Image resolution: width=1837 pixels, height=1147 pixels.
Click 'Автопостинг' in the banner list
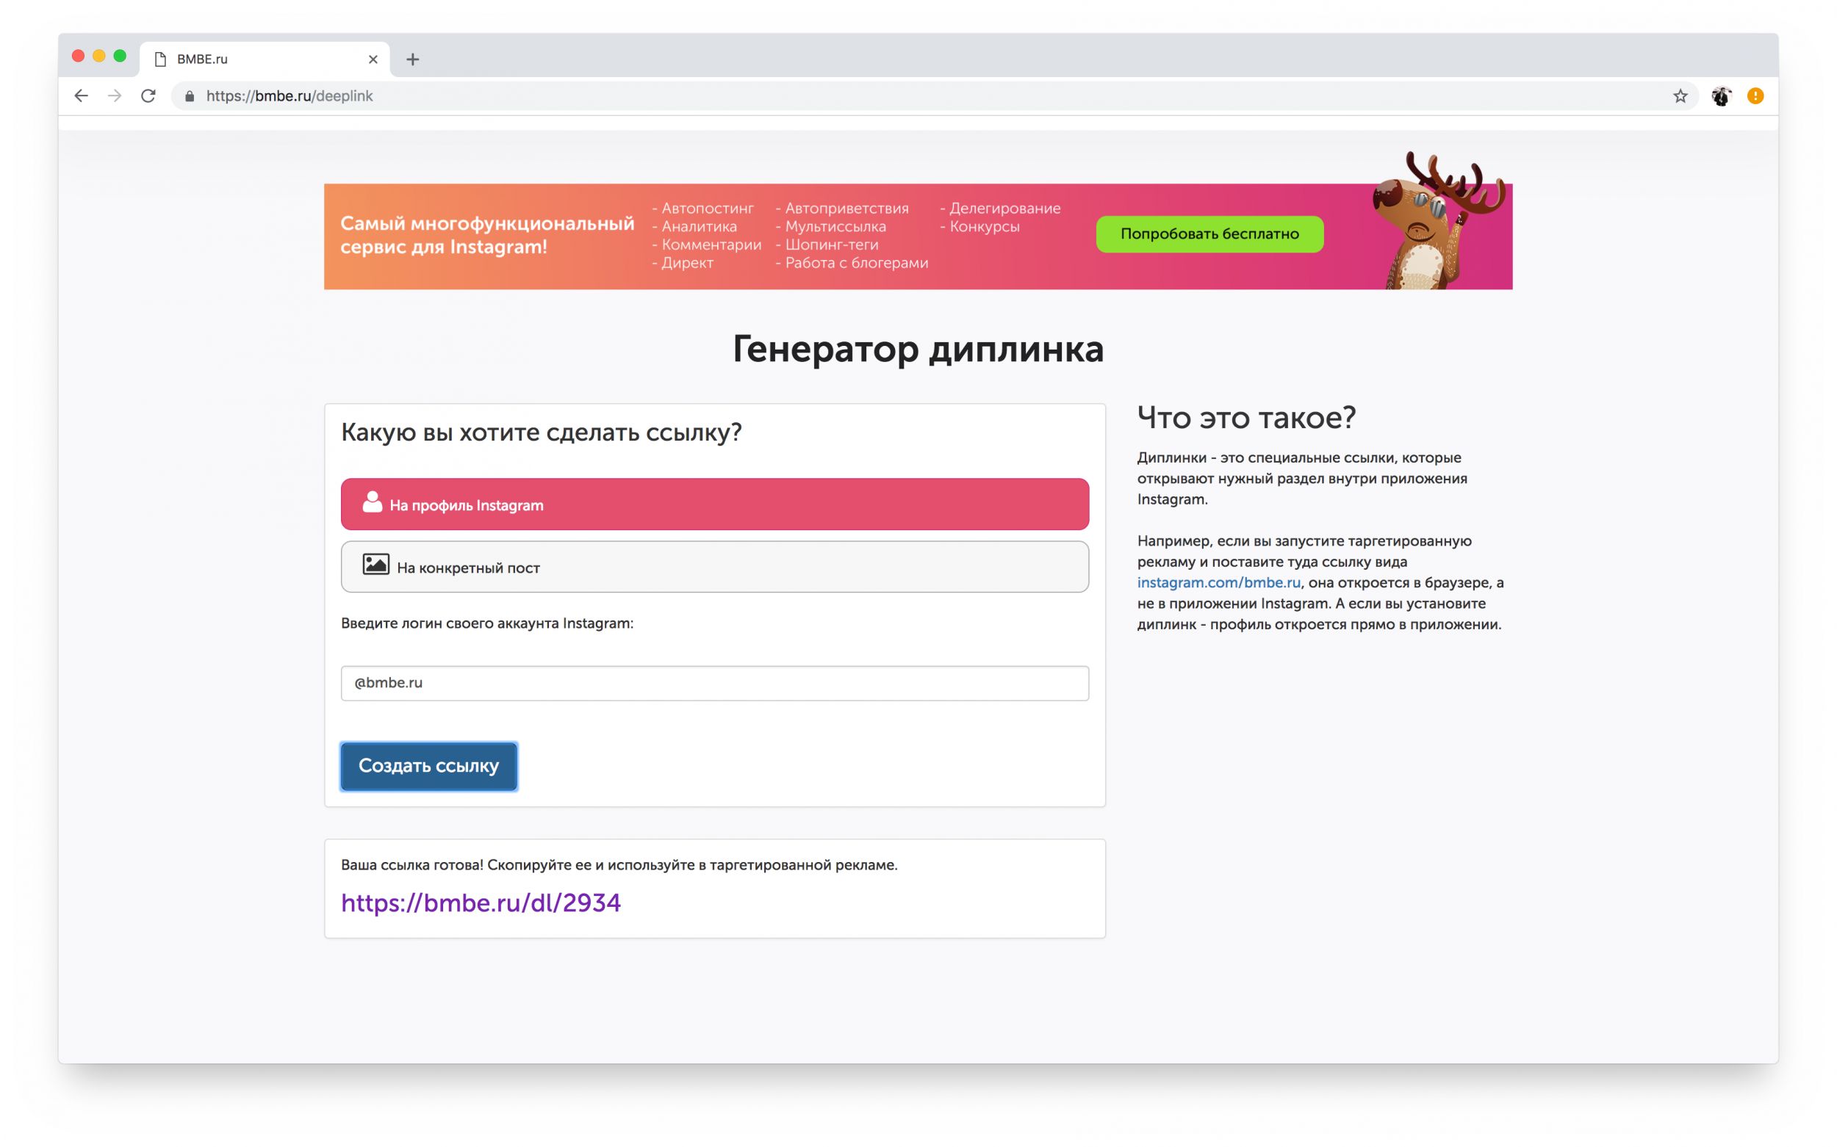pyautogui.click(x=708, y=208)
